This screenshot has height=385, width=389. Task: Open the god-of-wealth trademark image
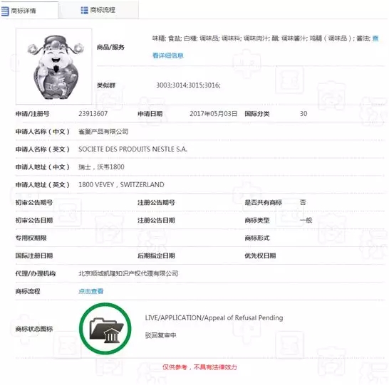pos(53,66)
